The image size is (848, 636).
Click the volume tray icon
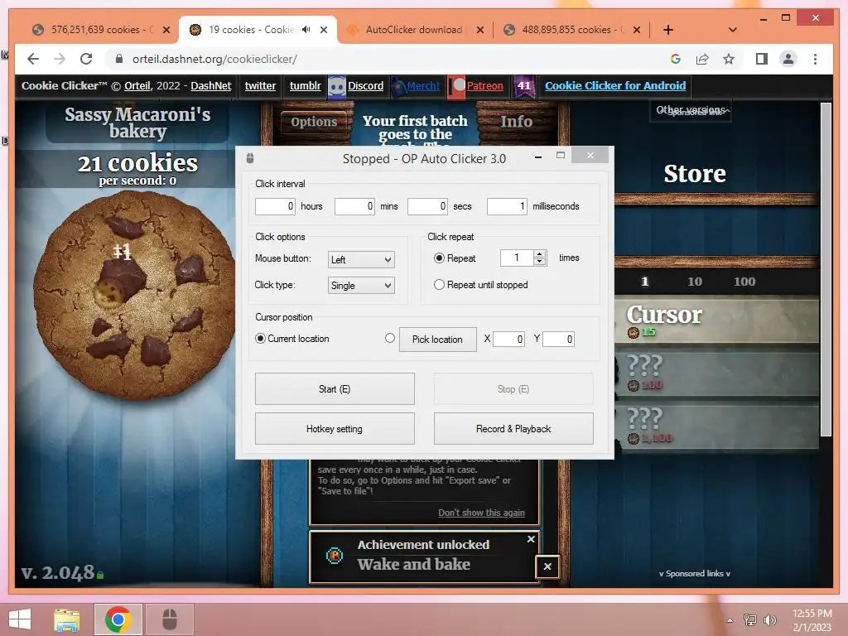[x=770, y=620]
